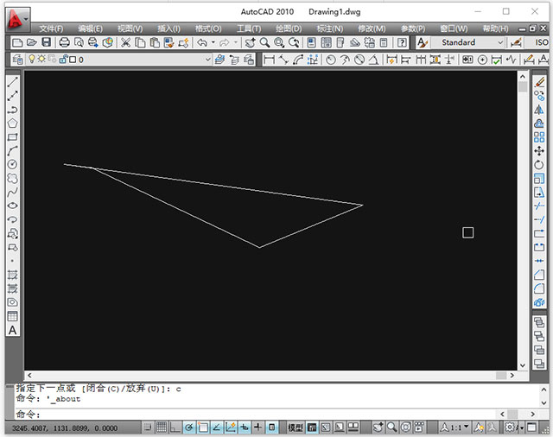553x437 pixels.
Task: Click the command line input field
Action: tap(257, 414)
